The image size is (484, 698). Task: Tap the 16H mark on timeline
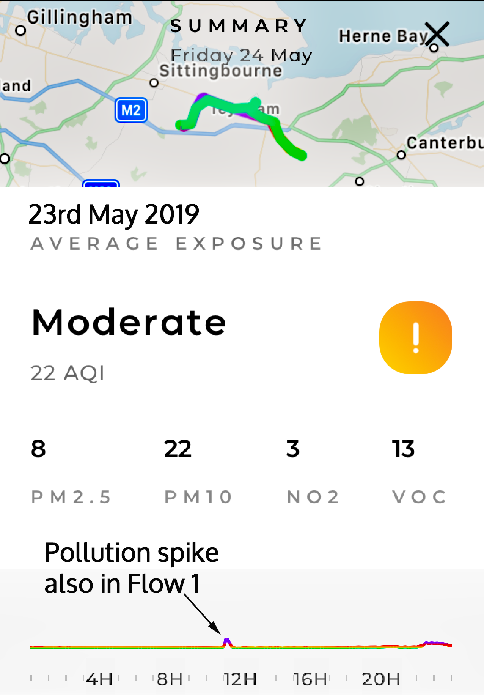(x=310, y=679)
